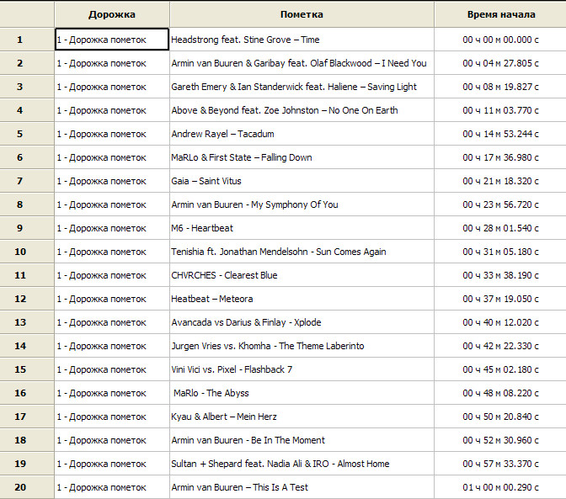Select row header number 9
The height and width of the screenshot is (499, 566).
27,228
